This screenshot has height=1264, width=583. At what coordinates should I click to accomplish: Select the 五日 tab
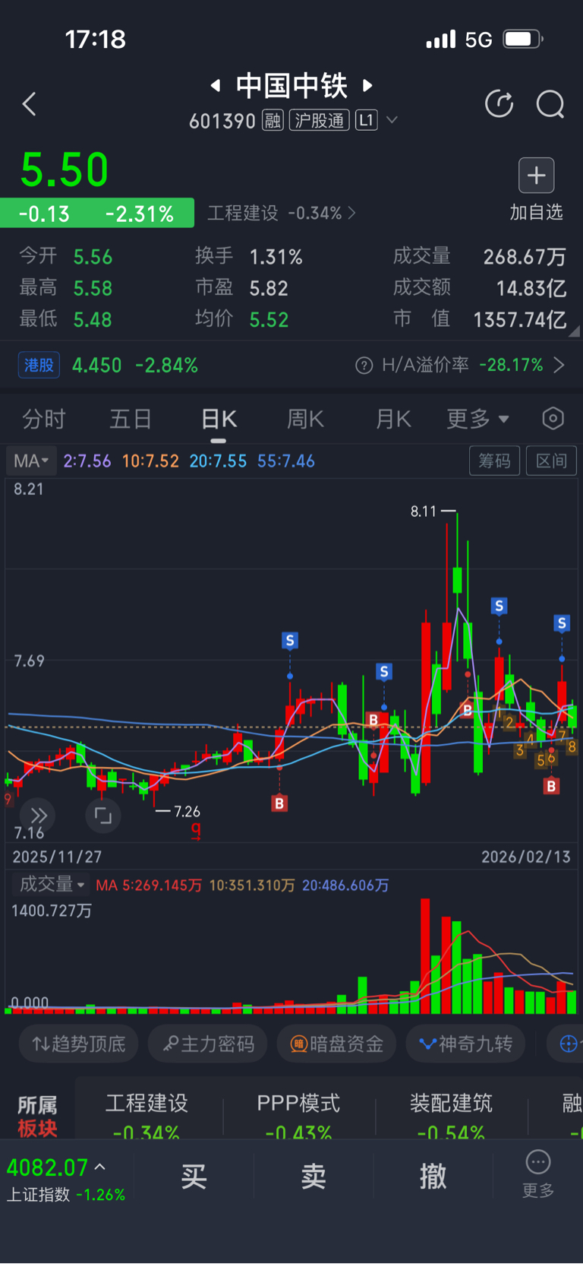131,419
